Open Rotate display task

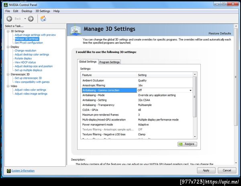[23, 58]
